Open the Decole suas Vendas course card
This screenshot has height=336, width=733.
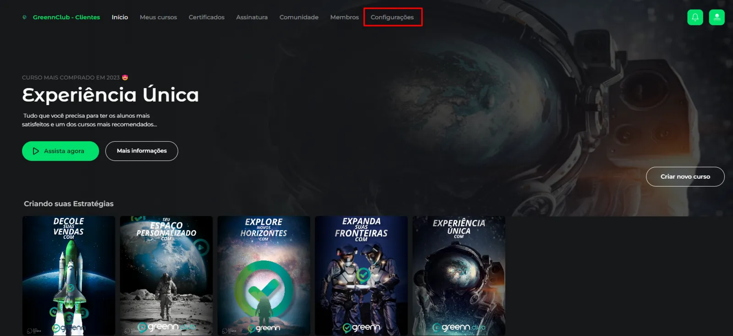[x=69, y=275]
